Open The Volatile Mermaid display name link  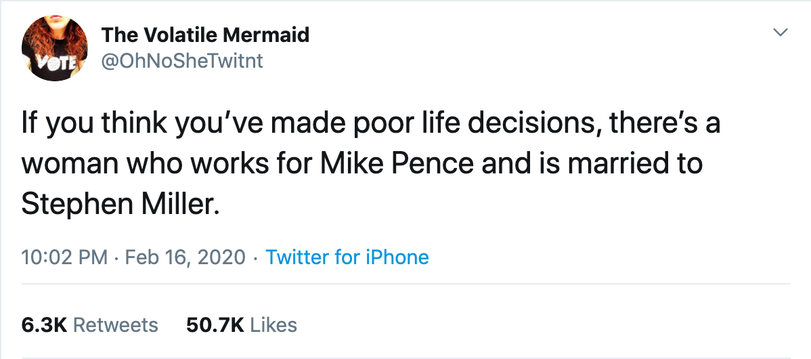tap(205, 35)
